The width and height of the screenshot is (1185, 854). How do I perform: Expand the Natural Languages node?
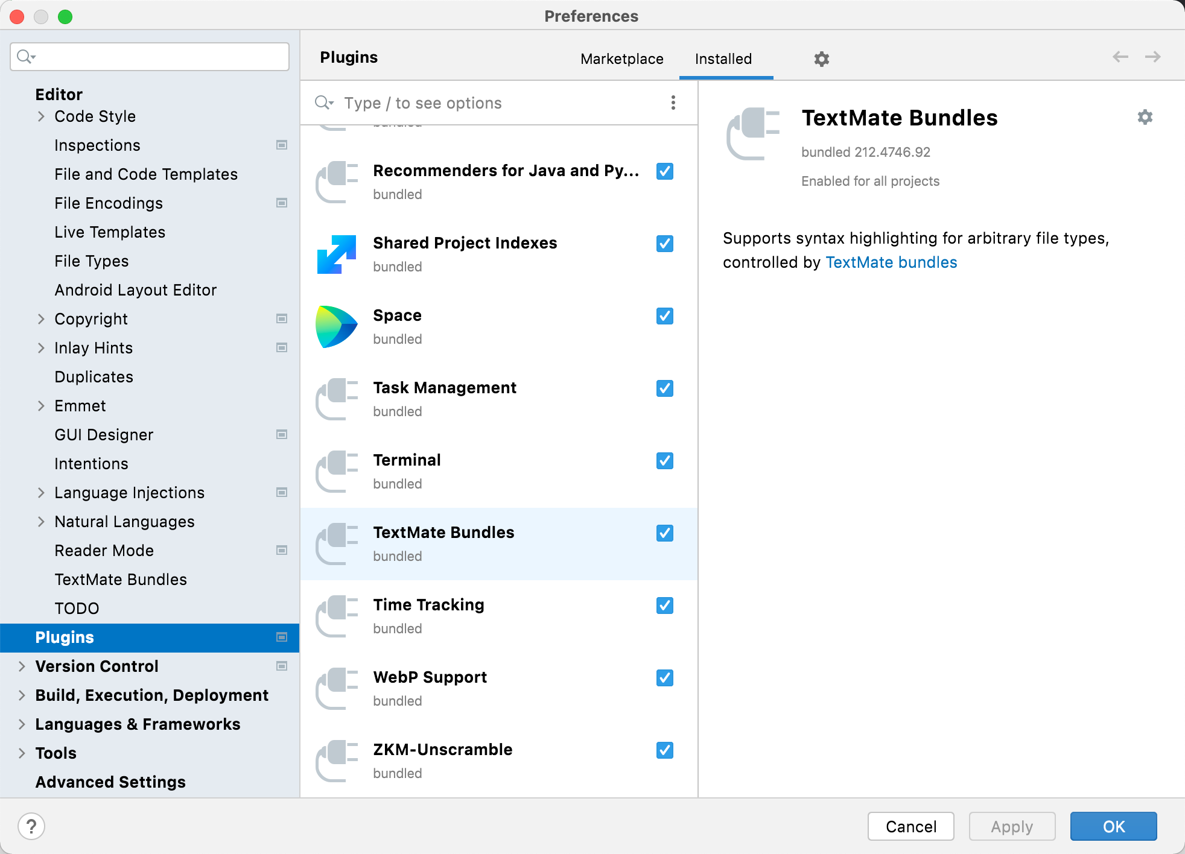click(x=41, y=521)
